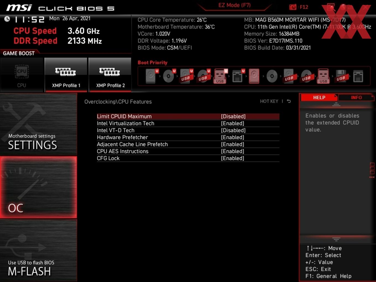Image resolution: width=376 pixels, height=282 pixels.
Task: Click the help panel bottom handle
Action: 336,239
